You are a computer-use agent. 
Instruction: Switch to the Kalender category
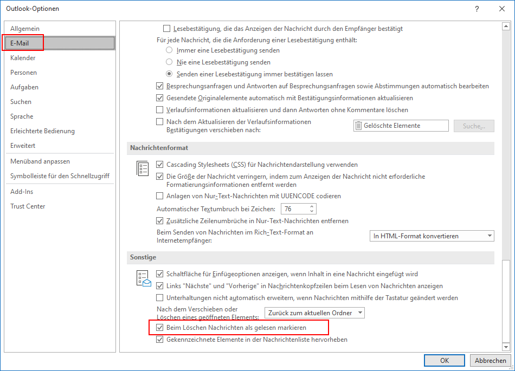click(x=60, y=58)
